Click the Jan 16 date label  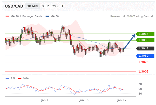pos(84,100)
